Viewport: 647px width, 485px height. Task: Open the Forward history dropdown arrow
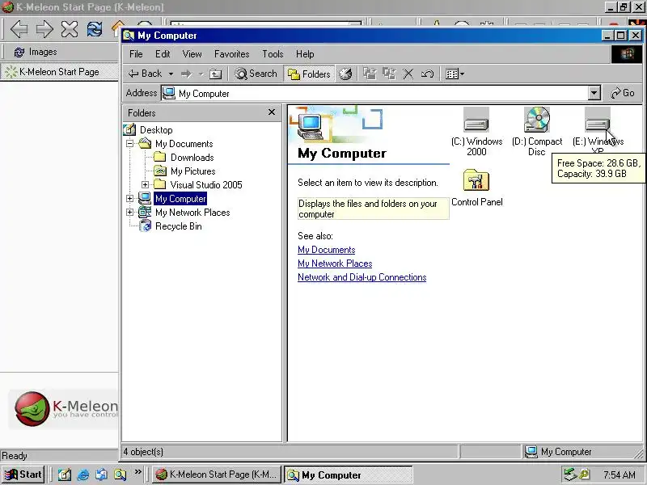click(201, 74)
